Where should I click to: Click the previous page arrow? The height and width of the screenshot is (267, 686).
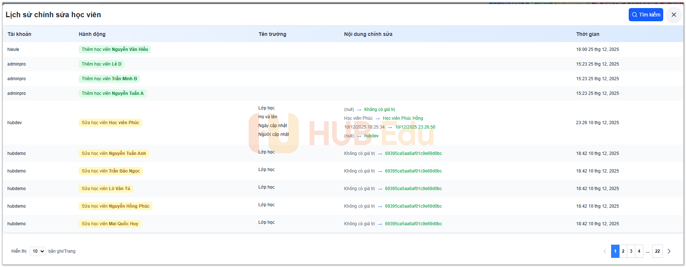605,251
